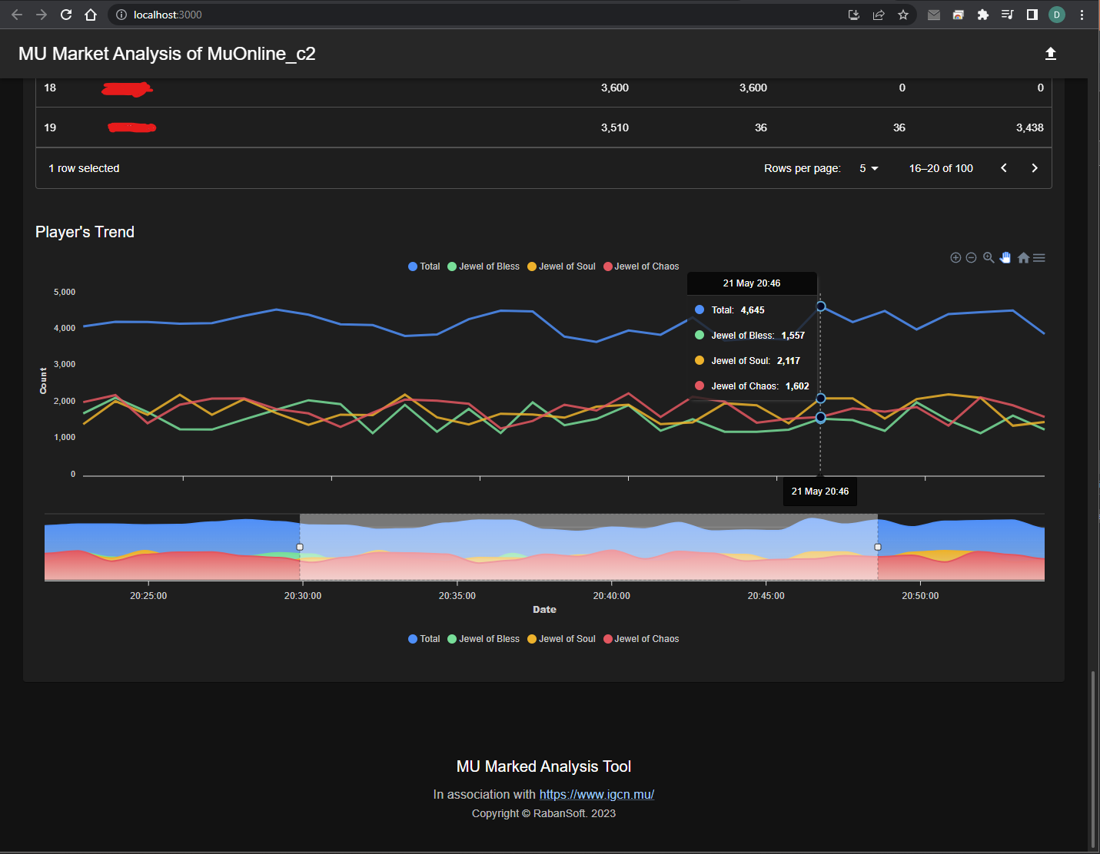Viewport: 1100px width, 854px height.
Task: Open the Rows per page dropdown
Action: (869, 168)
